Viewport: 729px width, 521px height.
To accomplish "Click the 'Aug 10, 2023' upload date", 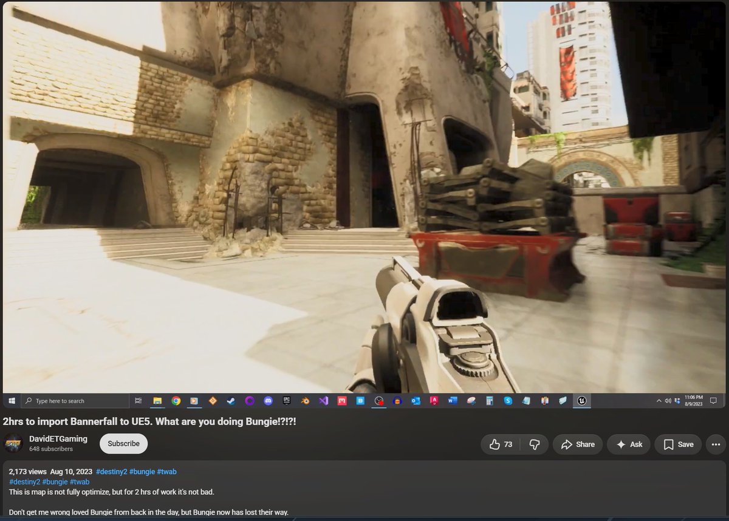I will point(71,472).
